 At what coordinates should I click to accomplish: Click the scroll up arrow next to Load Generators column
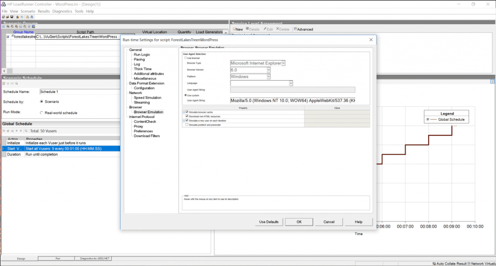(x=226, y=32)
